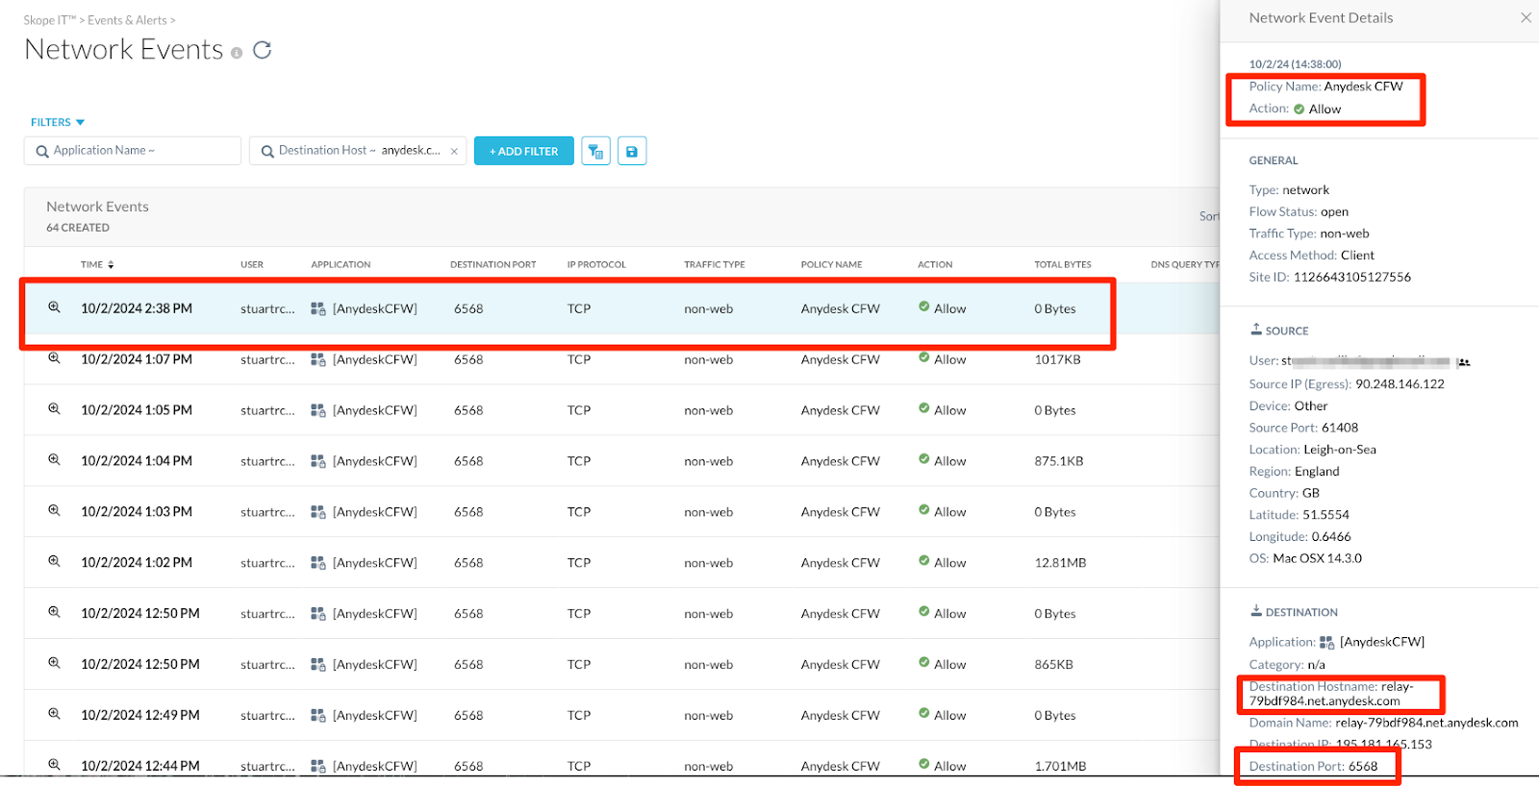Refresh the Network Events list
The width and height of the screenshot is (1539, 786).
pos(262,50)
